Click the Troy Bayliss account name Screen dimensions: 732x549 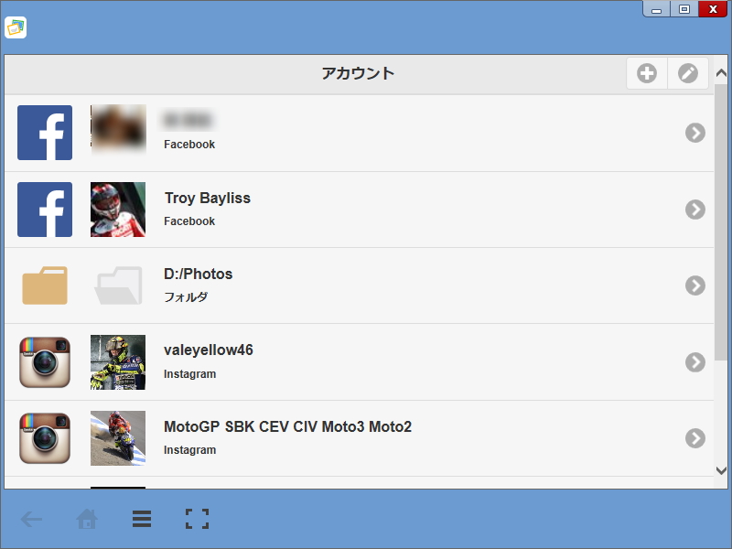(208, 198)
